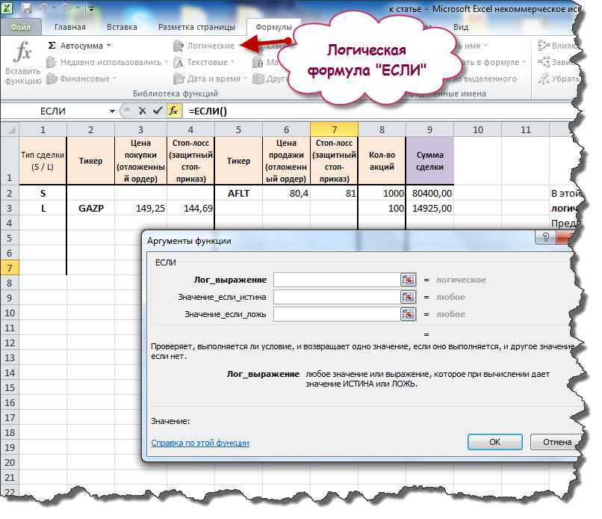Click the Сумма сделки header cell

429,161
